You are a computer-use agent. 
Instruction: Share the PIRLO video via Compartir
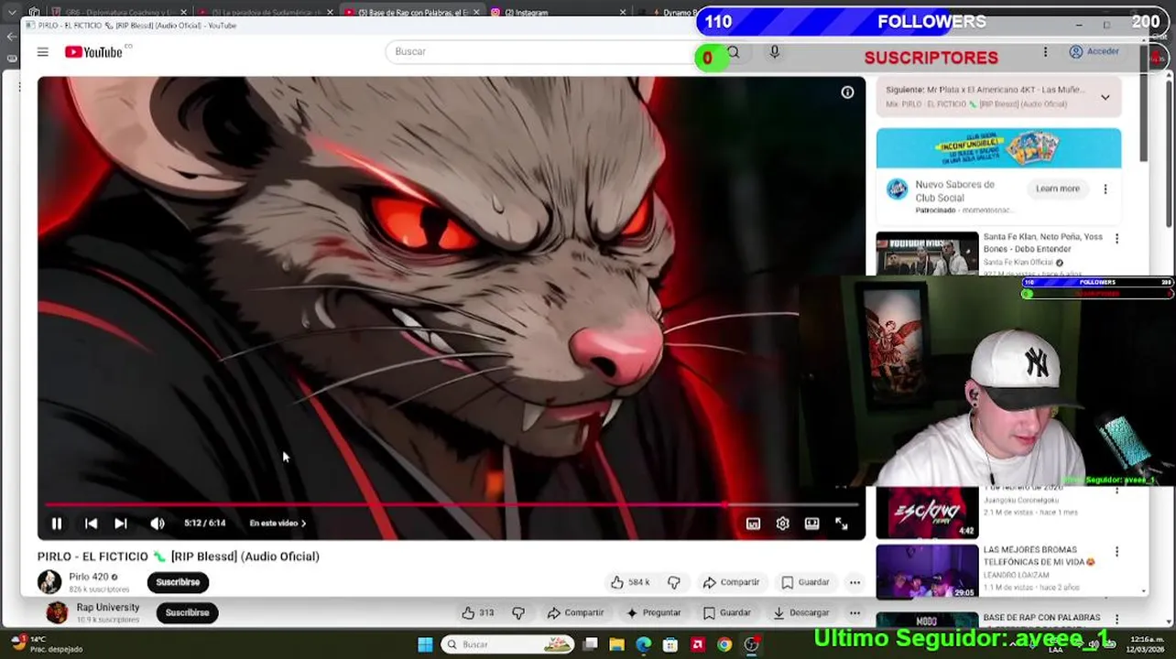point(731,582)
